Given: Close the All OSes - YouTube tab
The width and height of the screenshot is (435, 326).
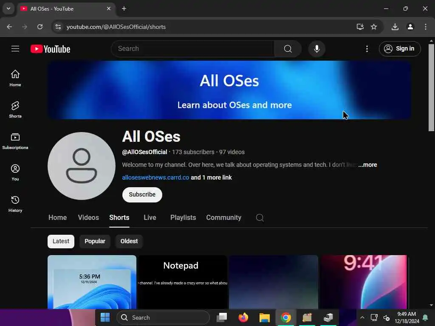Looking at the screenshot, I should point(108,8).
